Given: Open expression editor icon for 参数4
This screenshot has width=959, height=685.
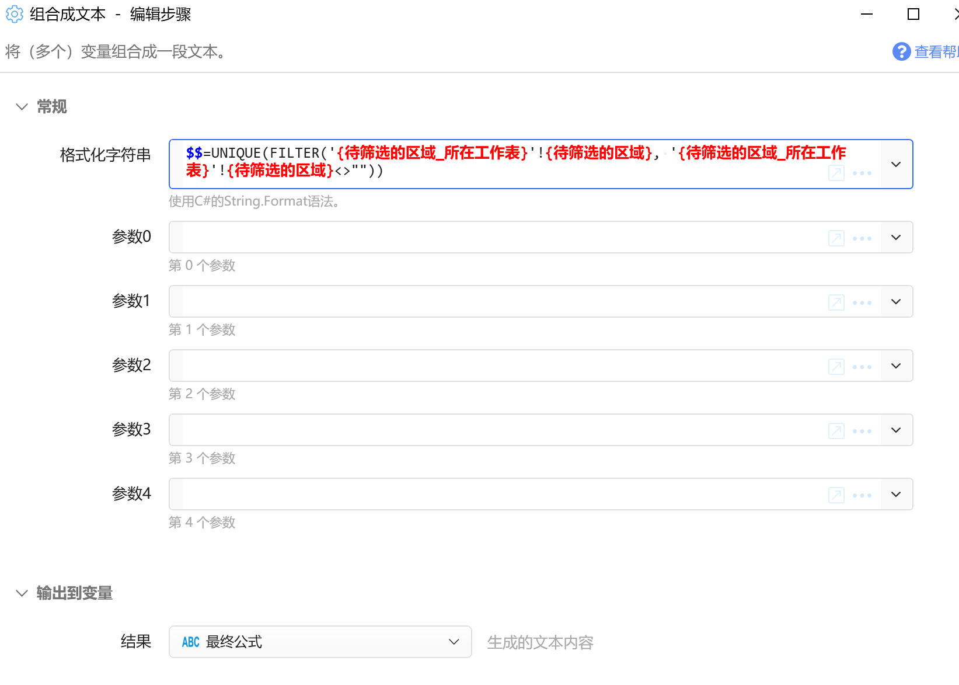Looking at the screenshot, I should pos(836,495).
